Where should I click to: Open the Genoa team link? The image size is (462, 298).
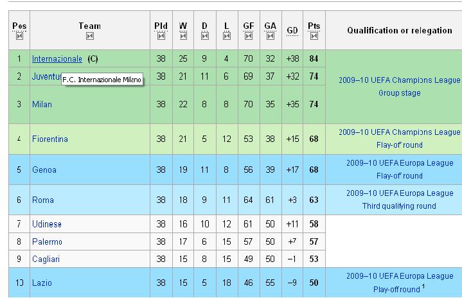[x=44, y=170]
